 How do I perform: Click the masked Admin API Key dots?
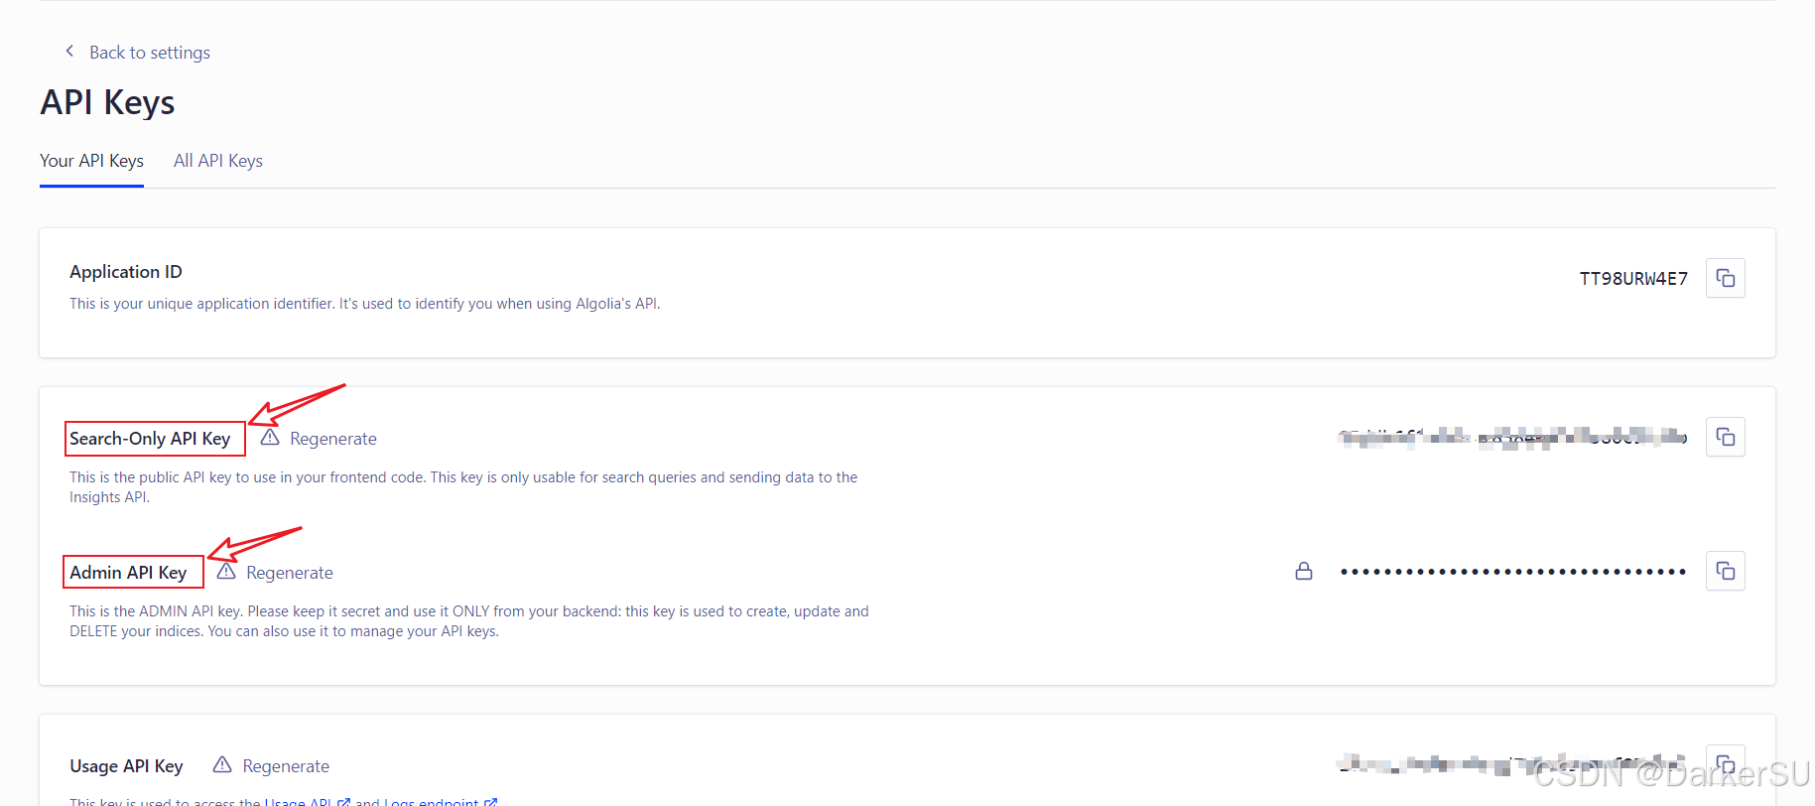pos(1513,572)
